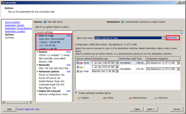Viewport: 186px width, 114px height.
Task: Open the 370.44 GB destination size dropdown
Action: tap(117, 67)
